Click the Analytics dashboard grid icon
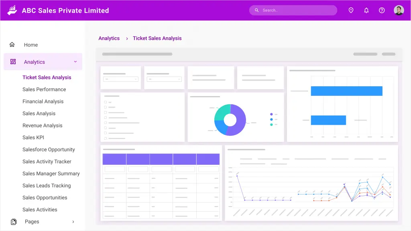The height and width of the screenshot is (231, 411). [13, 61]
